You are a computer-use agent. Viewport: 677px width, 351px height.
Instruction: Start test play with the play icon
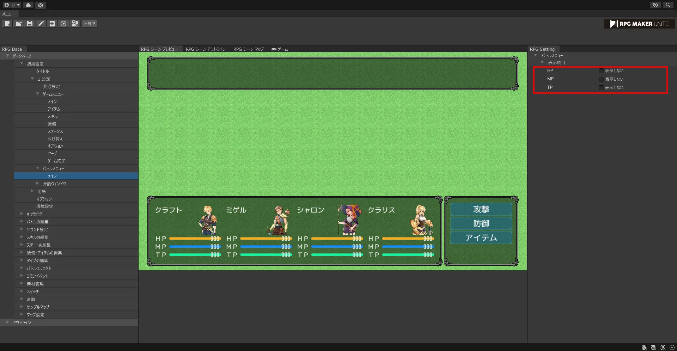coord(63,24)
